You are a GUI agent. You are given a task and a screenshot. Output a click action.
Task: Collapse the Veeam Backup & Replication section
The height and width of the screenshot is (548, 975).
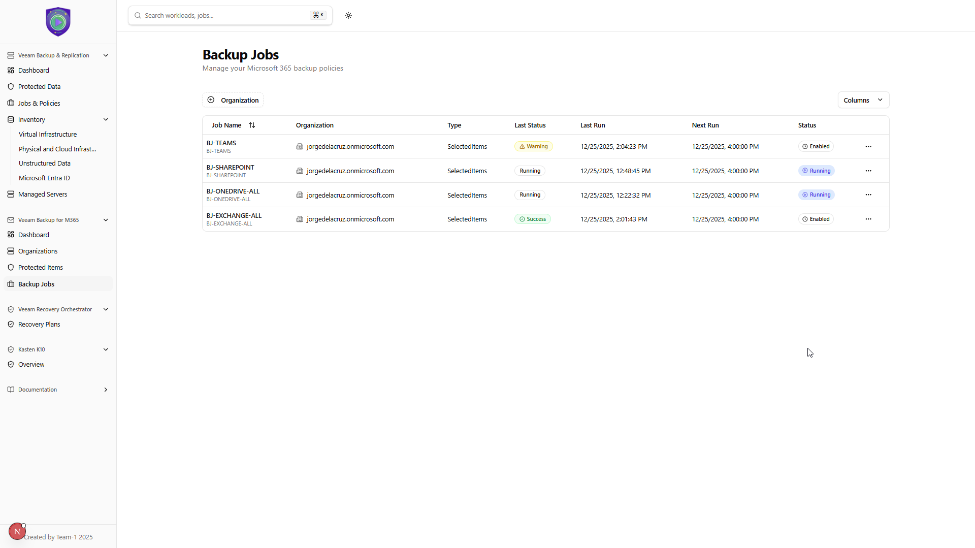coord(106,55)
